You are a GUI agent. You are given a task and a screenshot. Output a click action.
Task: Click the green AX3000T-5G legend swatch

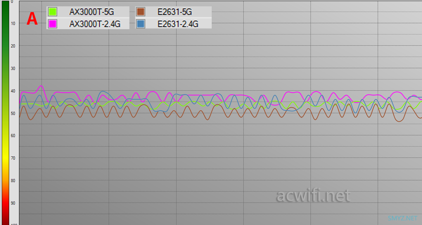pos(52,12)
